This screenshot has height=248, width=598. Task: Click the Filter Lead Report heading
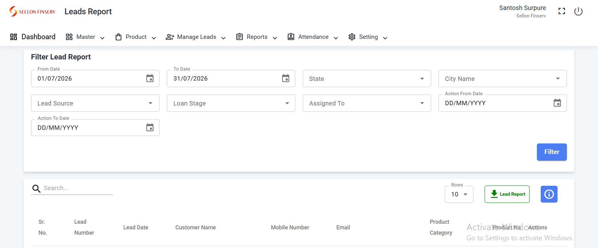(61, 57)
